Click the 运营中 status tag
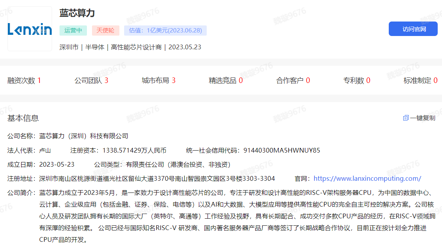The image size is (442, 250). 73,31
